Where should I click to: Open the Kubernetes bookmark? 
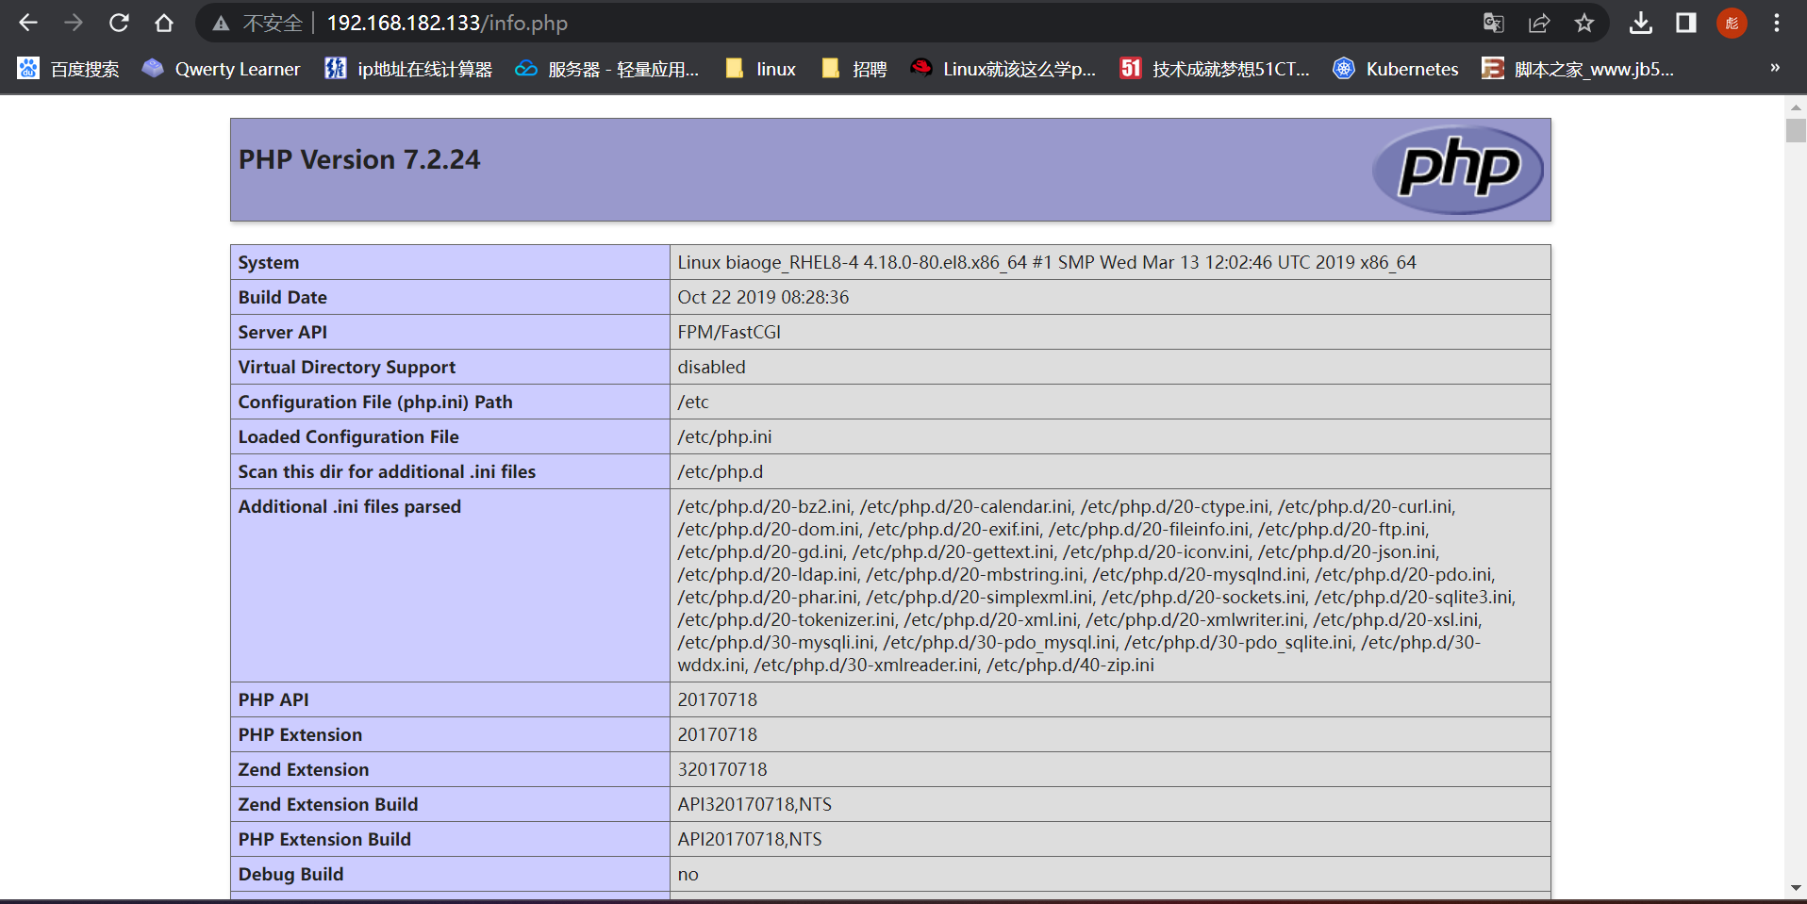(1396, 68)
